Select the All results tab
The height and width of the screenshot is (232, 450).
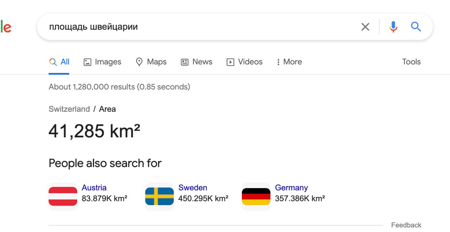(59, 62)
